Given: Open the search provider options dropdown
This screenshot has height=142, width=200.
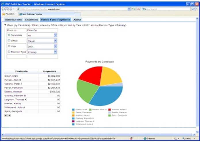Looking at the screenshot, I should pyautogui.click(x=197, y=9).
